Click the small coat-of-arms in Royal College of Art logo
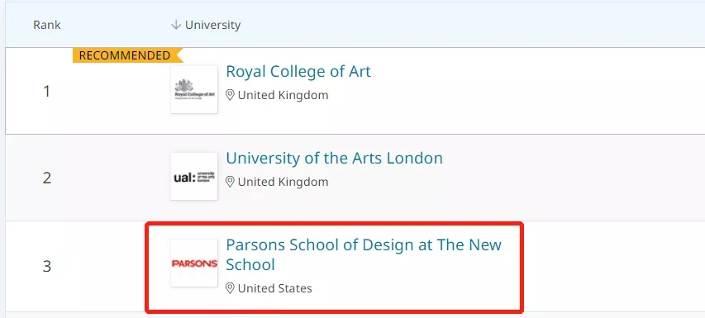 [x=183, y=85]
